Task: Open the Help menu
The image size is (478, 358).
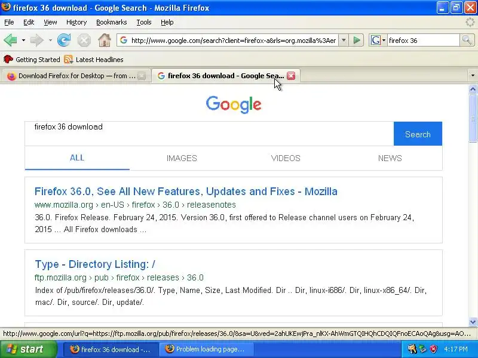Action: tap(167, 22)
